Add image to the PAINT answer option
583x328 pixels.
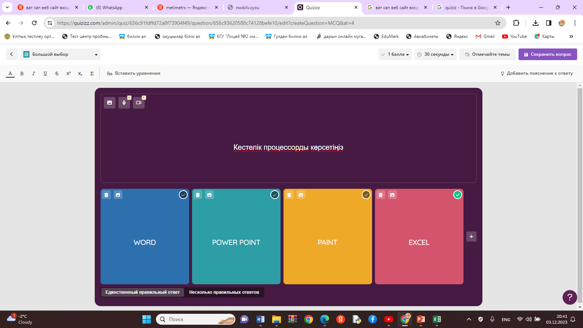301,195
